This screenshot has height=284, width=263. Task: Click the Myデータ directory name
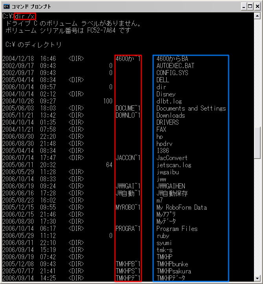coord(166,222)
